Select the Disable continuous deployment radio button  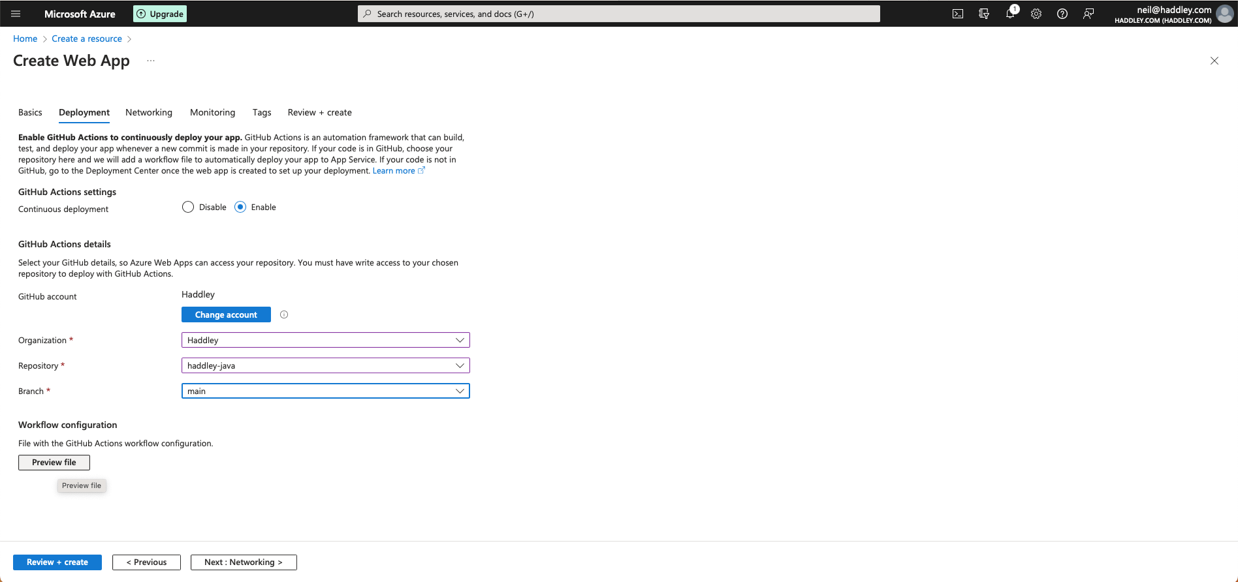click(x=188, y=207)
